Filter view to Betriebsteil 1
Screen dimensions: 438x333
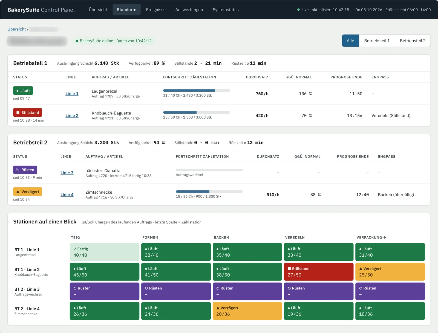point(377,41)
